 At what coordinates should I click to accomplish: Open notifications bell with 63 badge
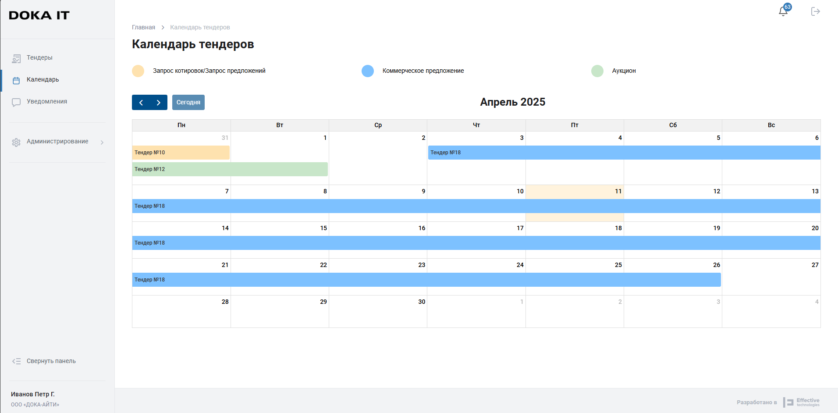point(783,11)
